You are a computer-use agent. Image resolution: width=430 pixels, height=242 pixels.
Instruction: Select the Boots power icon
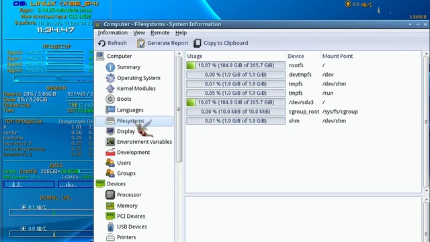pos(110,99)
